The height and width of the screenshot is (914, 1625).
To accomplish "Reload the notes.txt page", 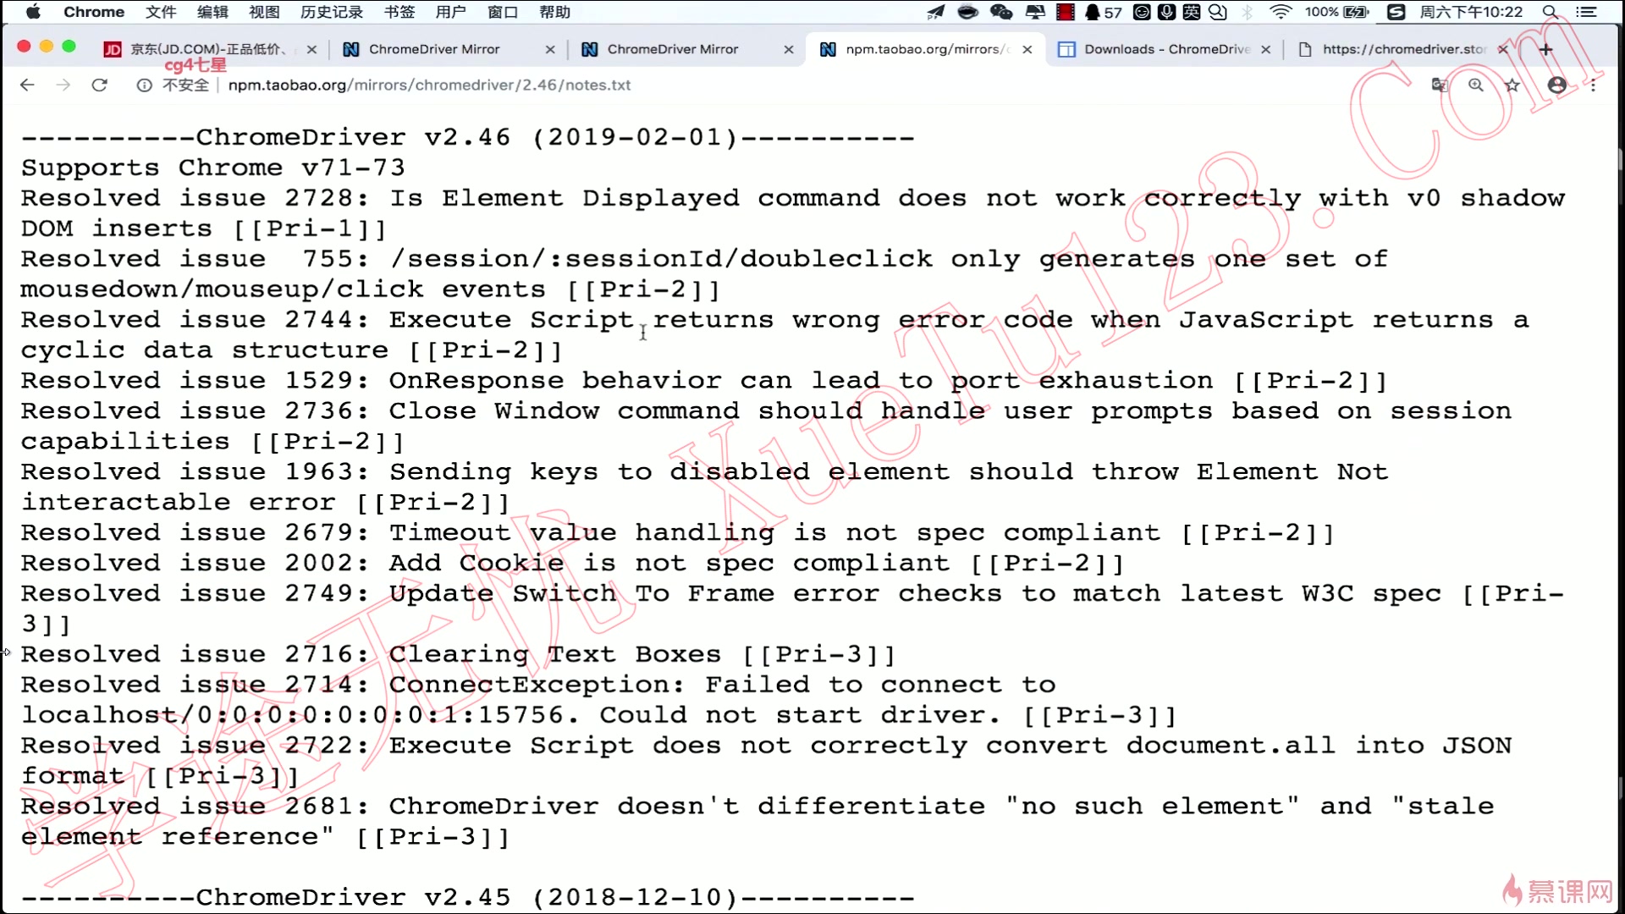I will pos(100,85).
